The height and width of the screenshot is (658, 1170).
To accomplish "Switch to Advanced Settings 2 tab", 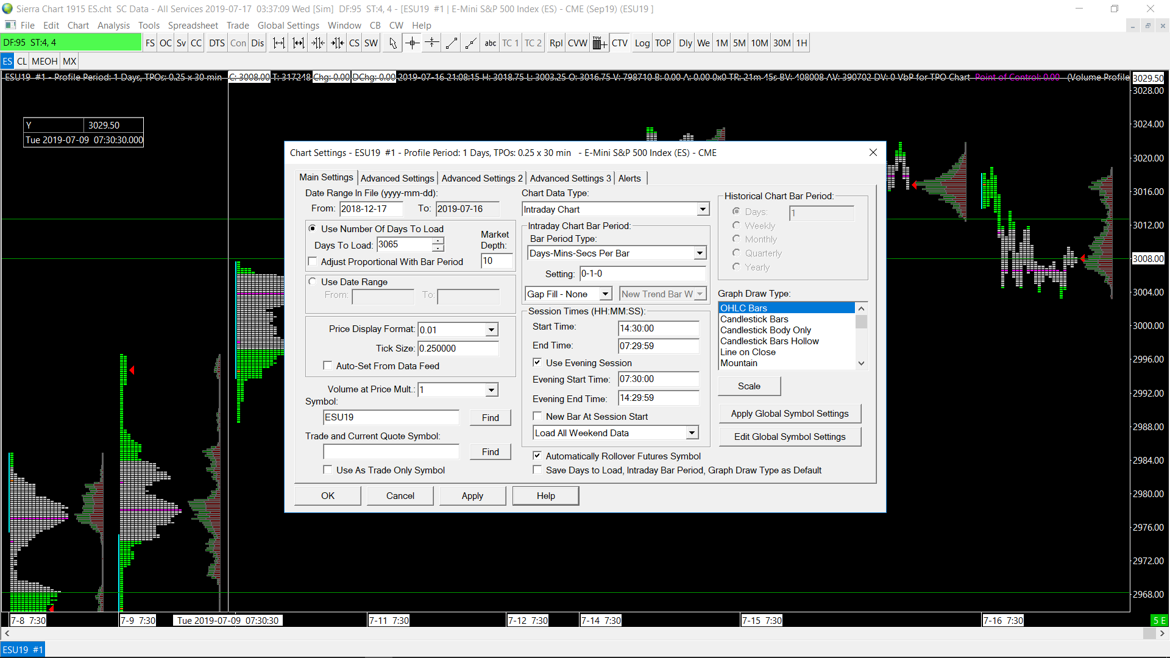I will pos(482,178).
